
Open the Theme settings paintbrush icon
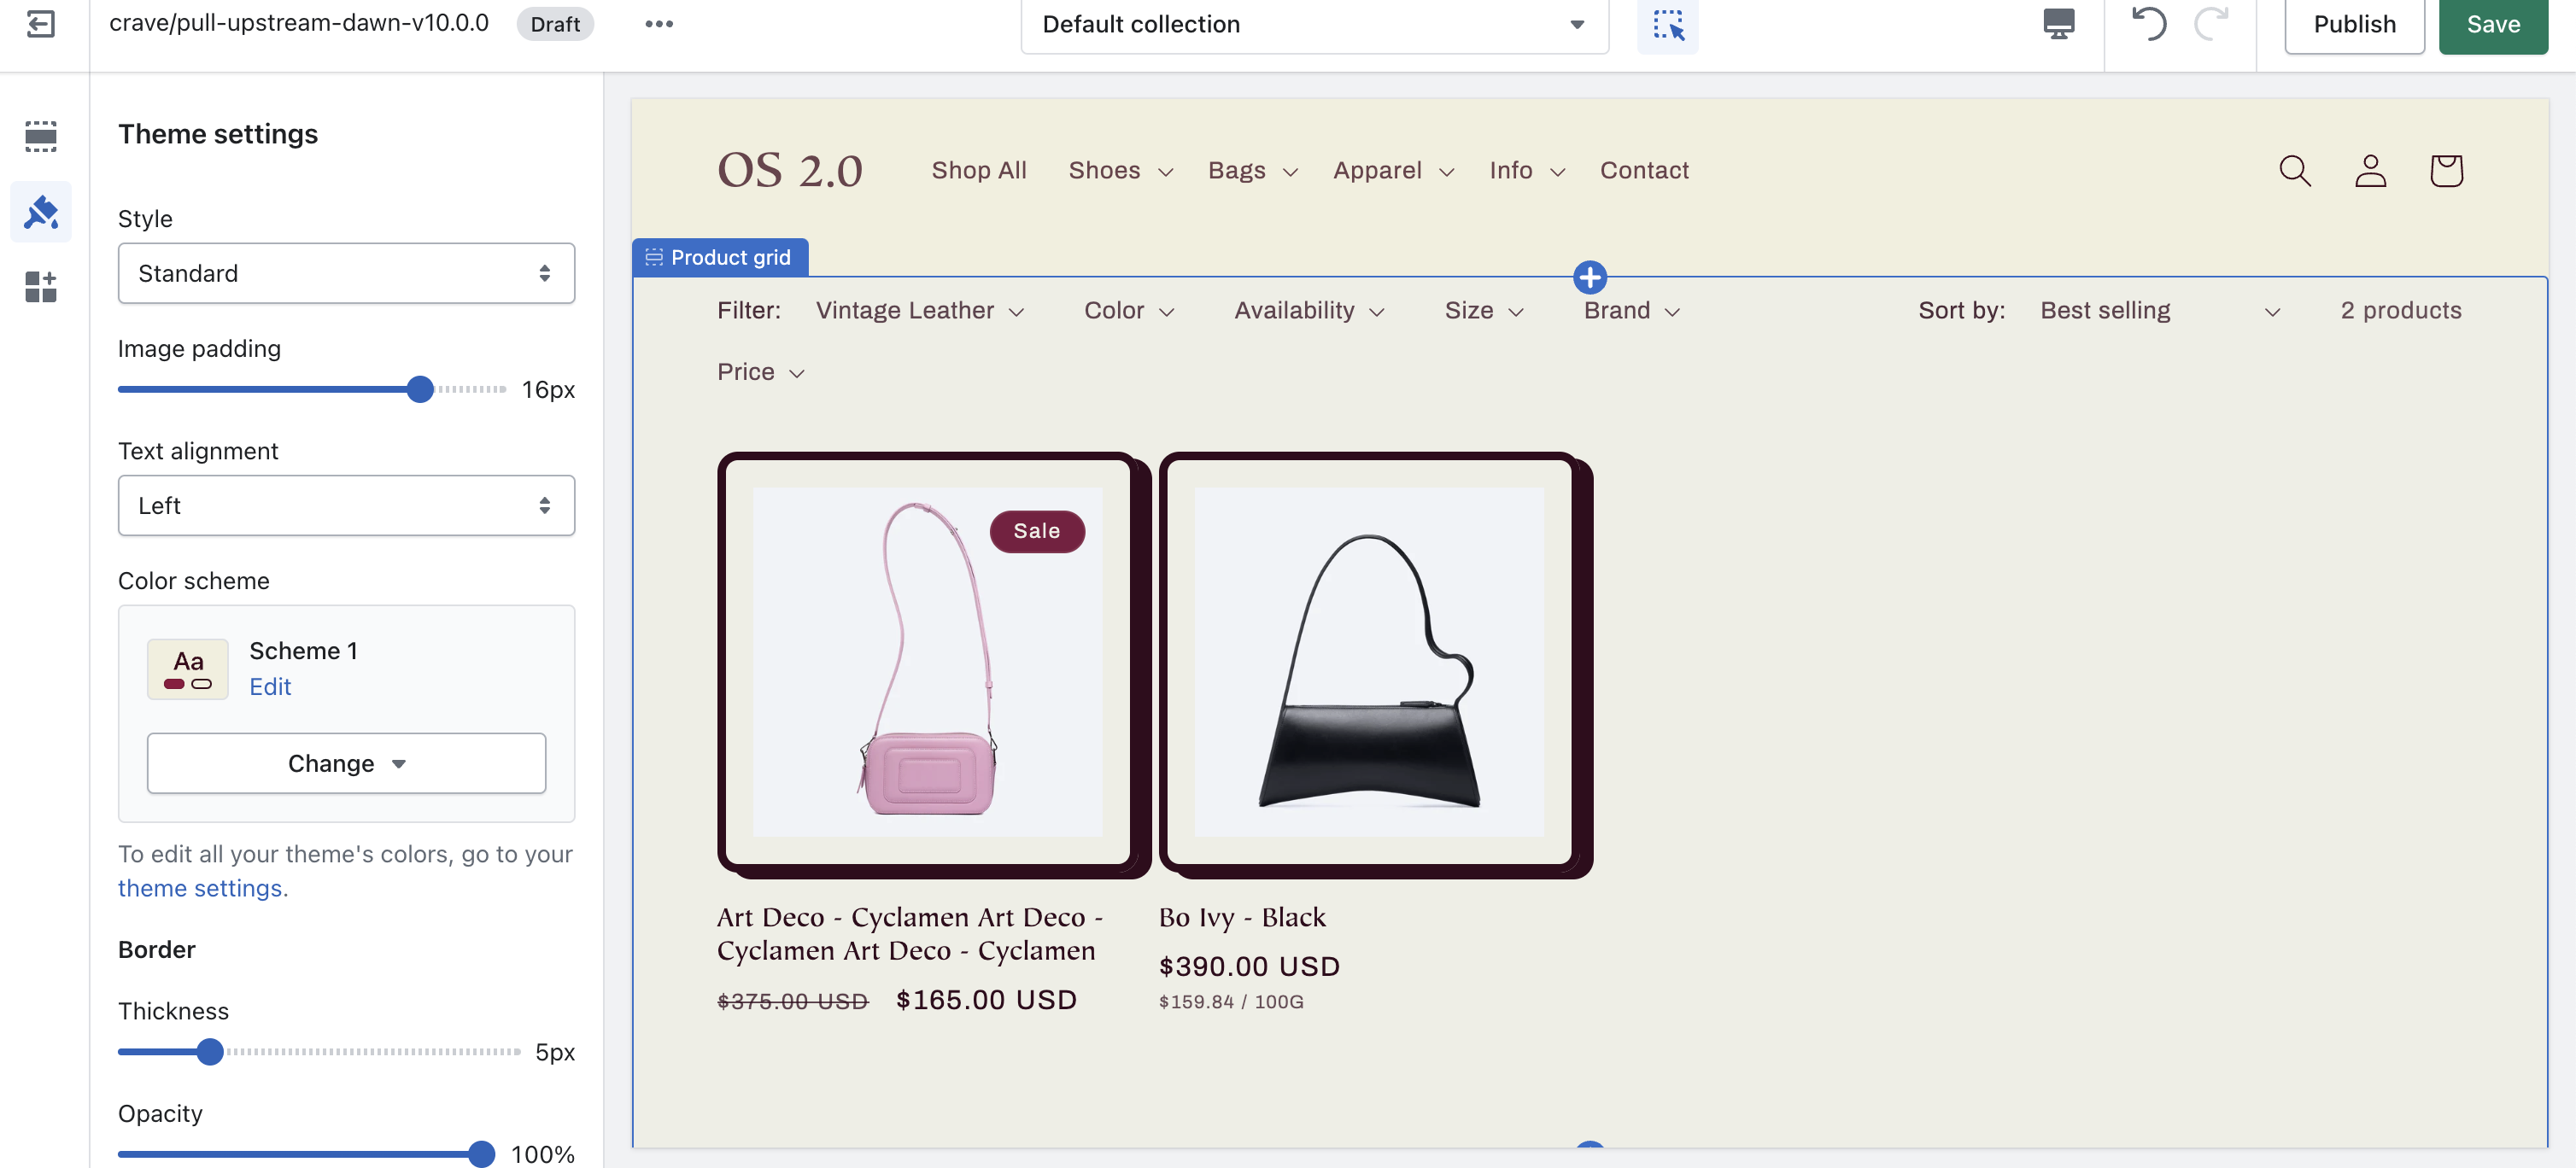[x=40, y=212]
